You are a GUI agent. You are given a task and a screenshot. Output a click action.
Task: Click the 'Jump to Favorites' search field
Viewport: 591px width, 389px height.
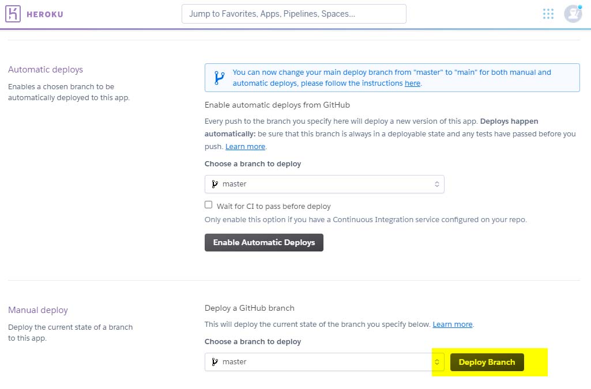point(294,13)
